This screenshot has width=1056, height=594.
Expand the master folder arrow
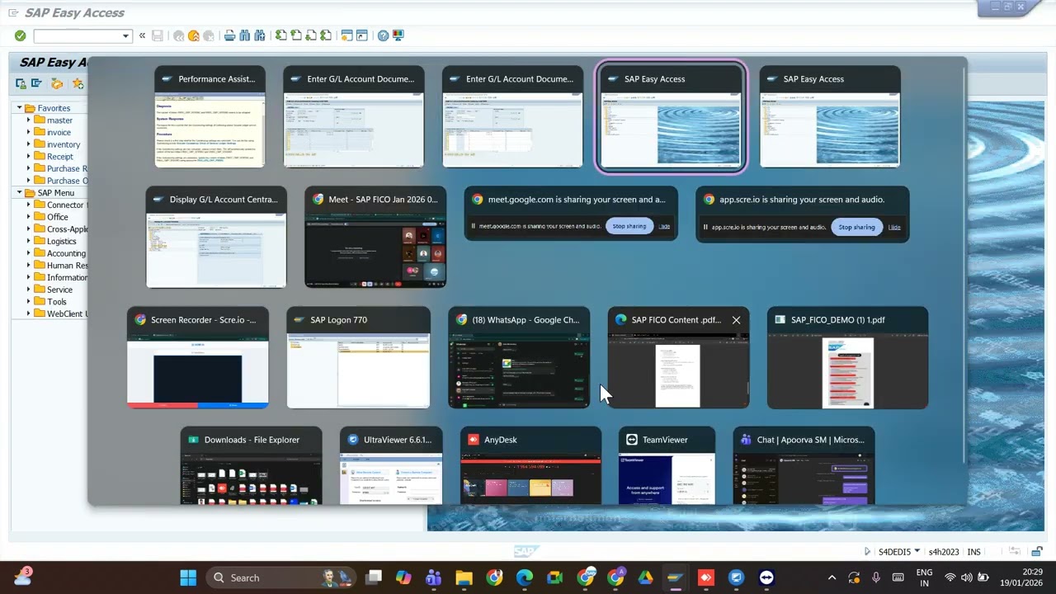[28, 120]
